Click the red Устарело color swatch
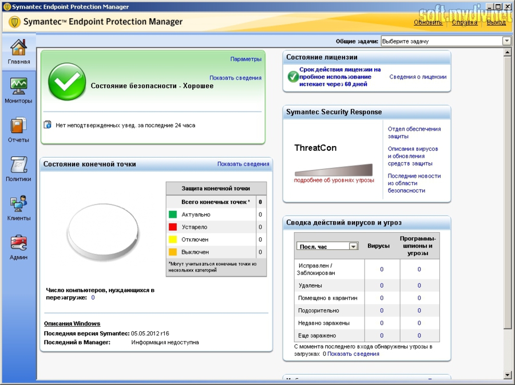Screen dimensions: 515x385 [173, 227]
